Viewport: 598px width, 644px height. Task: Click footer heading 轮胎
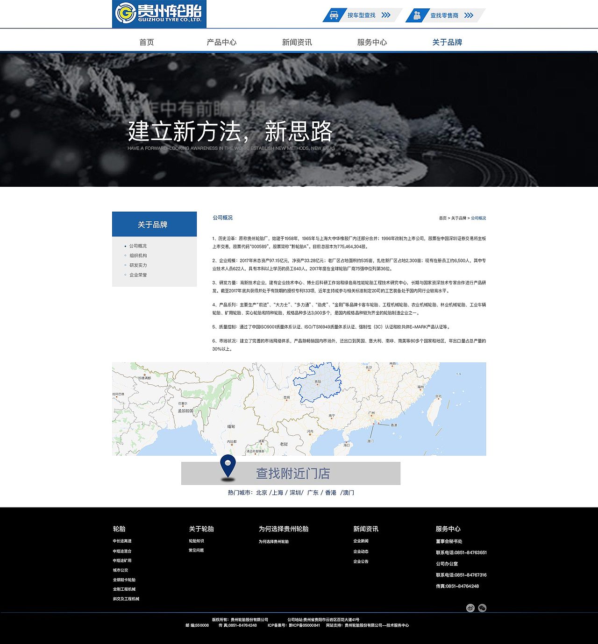119,529
